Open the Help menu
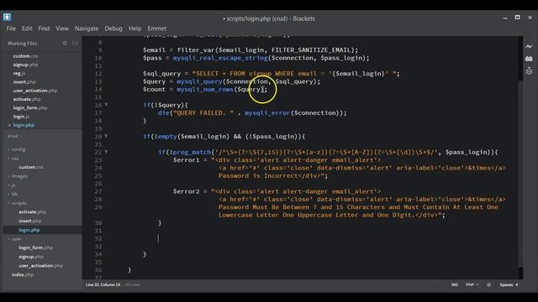 tap(134, 29)
